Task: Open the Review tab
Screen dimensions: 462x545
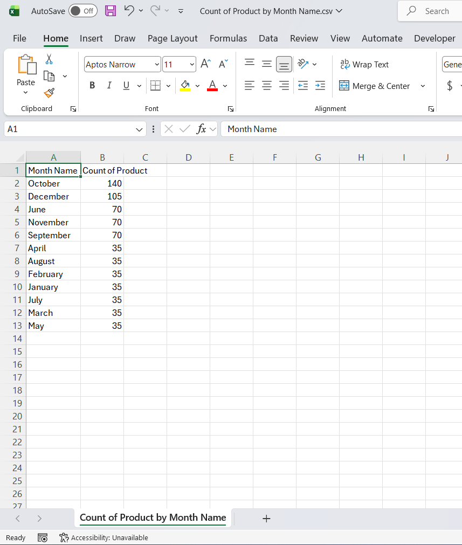Action: (x=304, y=38)
